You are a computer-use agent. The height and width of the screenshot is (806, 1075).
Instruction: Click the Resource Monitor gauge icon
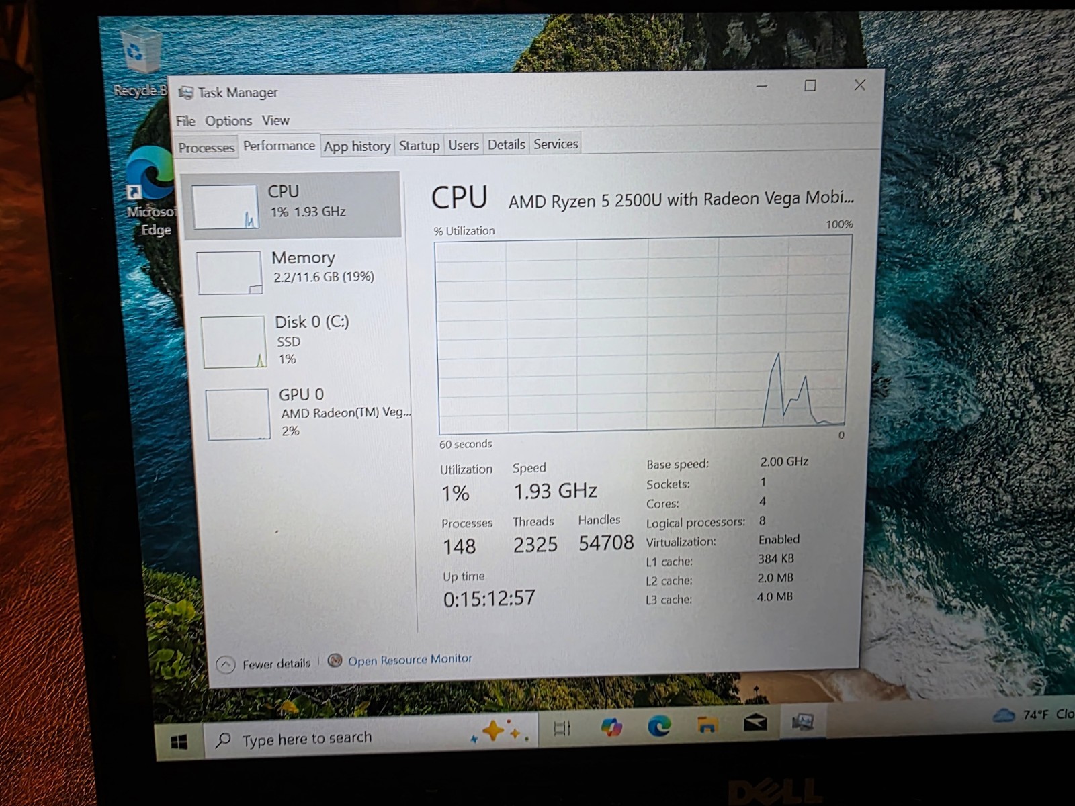coord(335,660)
